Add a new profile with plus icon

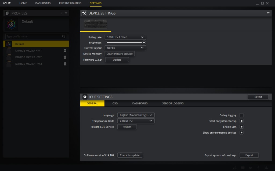click(x=62, y=13)
